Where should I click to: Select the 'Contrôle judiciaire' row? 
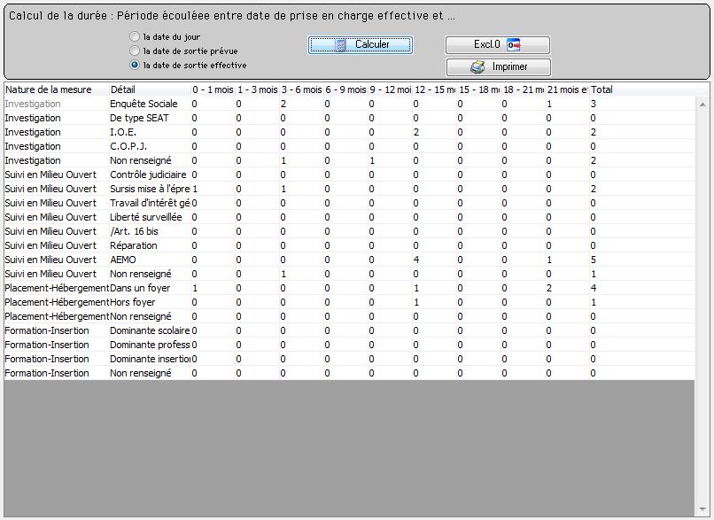[349, 175]
